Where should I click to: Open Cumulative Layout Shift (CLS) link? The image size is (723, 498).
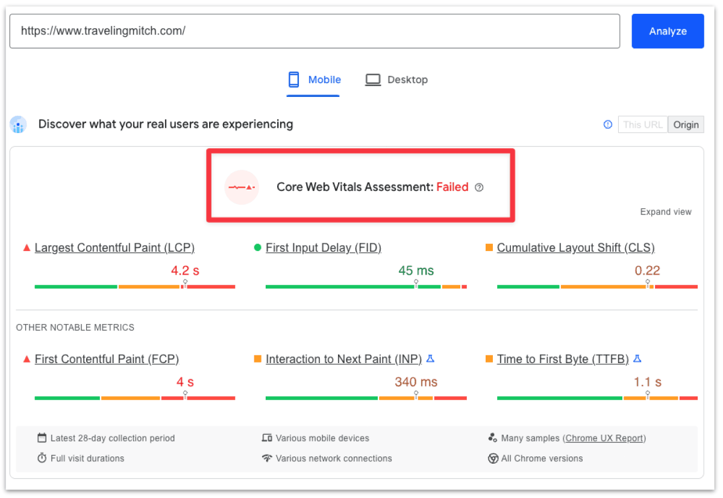click(x=575, y=247)
